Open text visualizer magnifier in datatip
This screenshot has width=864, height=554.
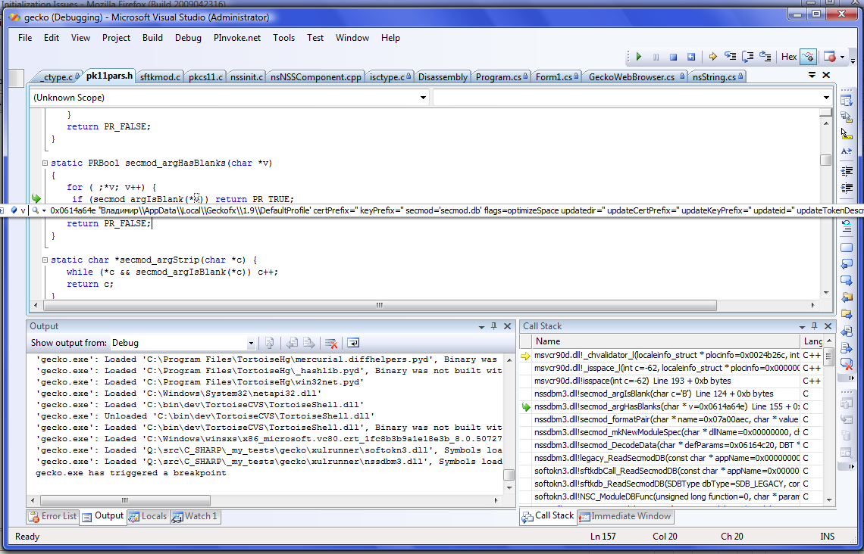[x=36, y=210]
